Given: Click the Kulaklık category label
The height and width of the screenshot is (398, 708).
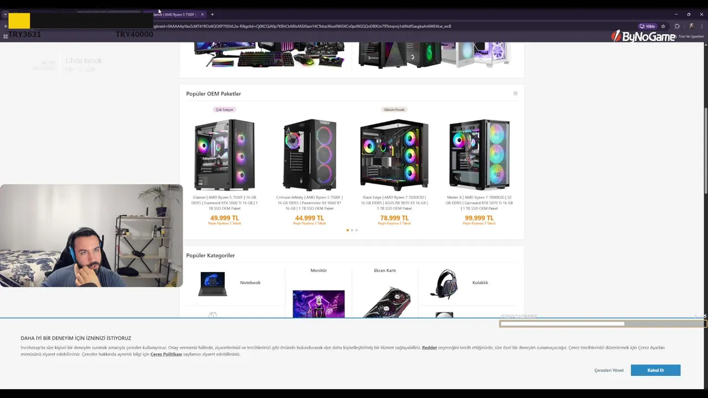Looking at the screenshot, I should pos(480,282).
